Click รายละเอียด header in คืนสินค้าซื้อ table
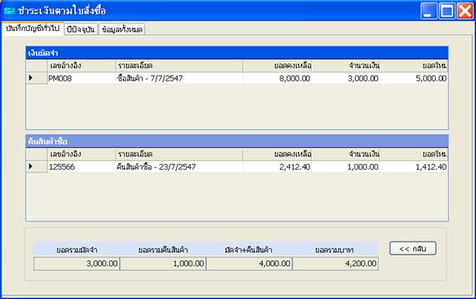Image resolution: width=476 pixels, height=299 pixels. pyautogui.click(x=179, y=154)
